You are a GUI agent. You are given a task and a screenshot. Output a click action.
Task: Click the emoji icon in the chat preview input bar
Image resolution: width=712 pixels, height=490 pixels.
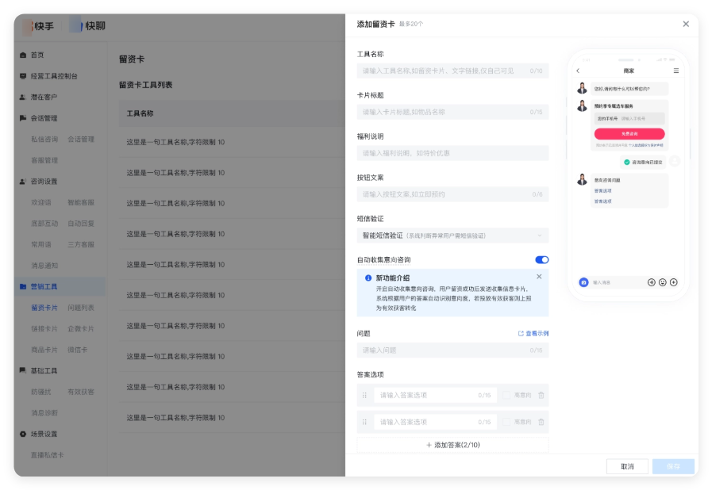pos(663,282)
